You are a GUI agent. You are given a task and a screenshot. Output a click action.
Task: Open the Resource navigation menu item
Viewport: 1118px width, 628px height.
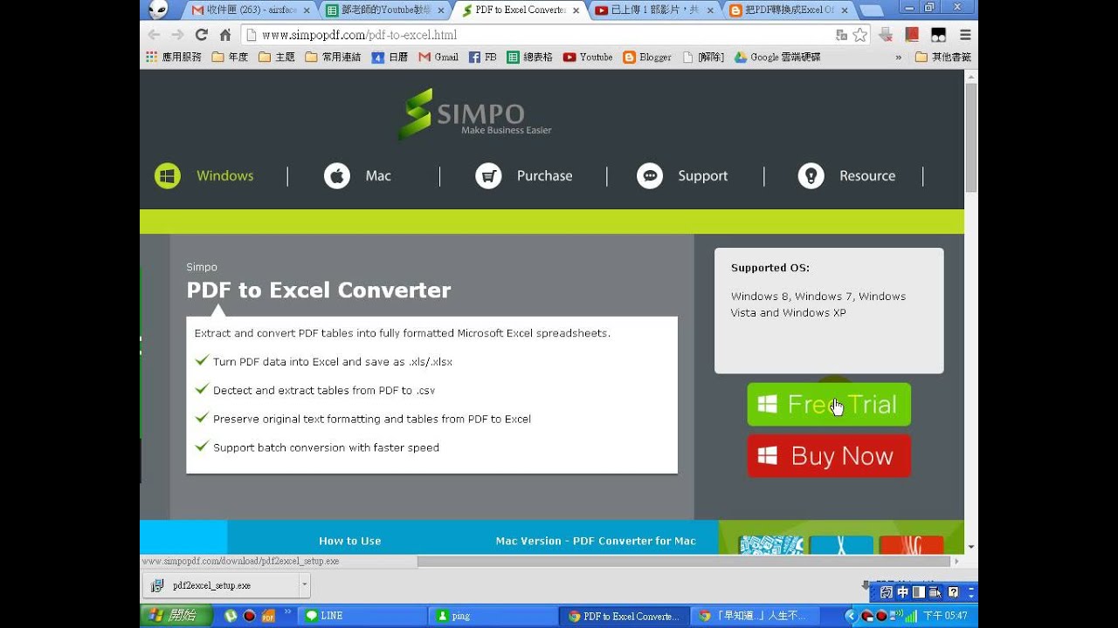click(x=867, y=176)
